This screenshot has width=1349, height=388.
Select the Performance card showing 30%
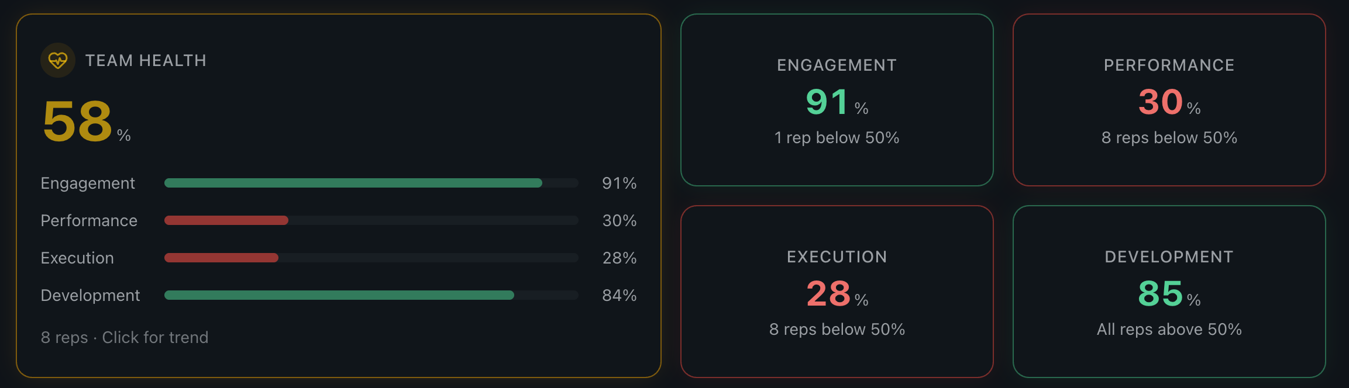coord(1169,101)
